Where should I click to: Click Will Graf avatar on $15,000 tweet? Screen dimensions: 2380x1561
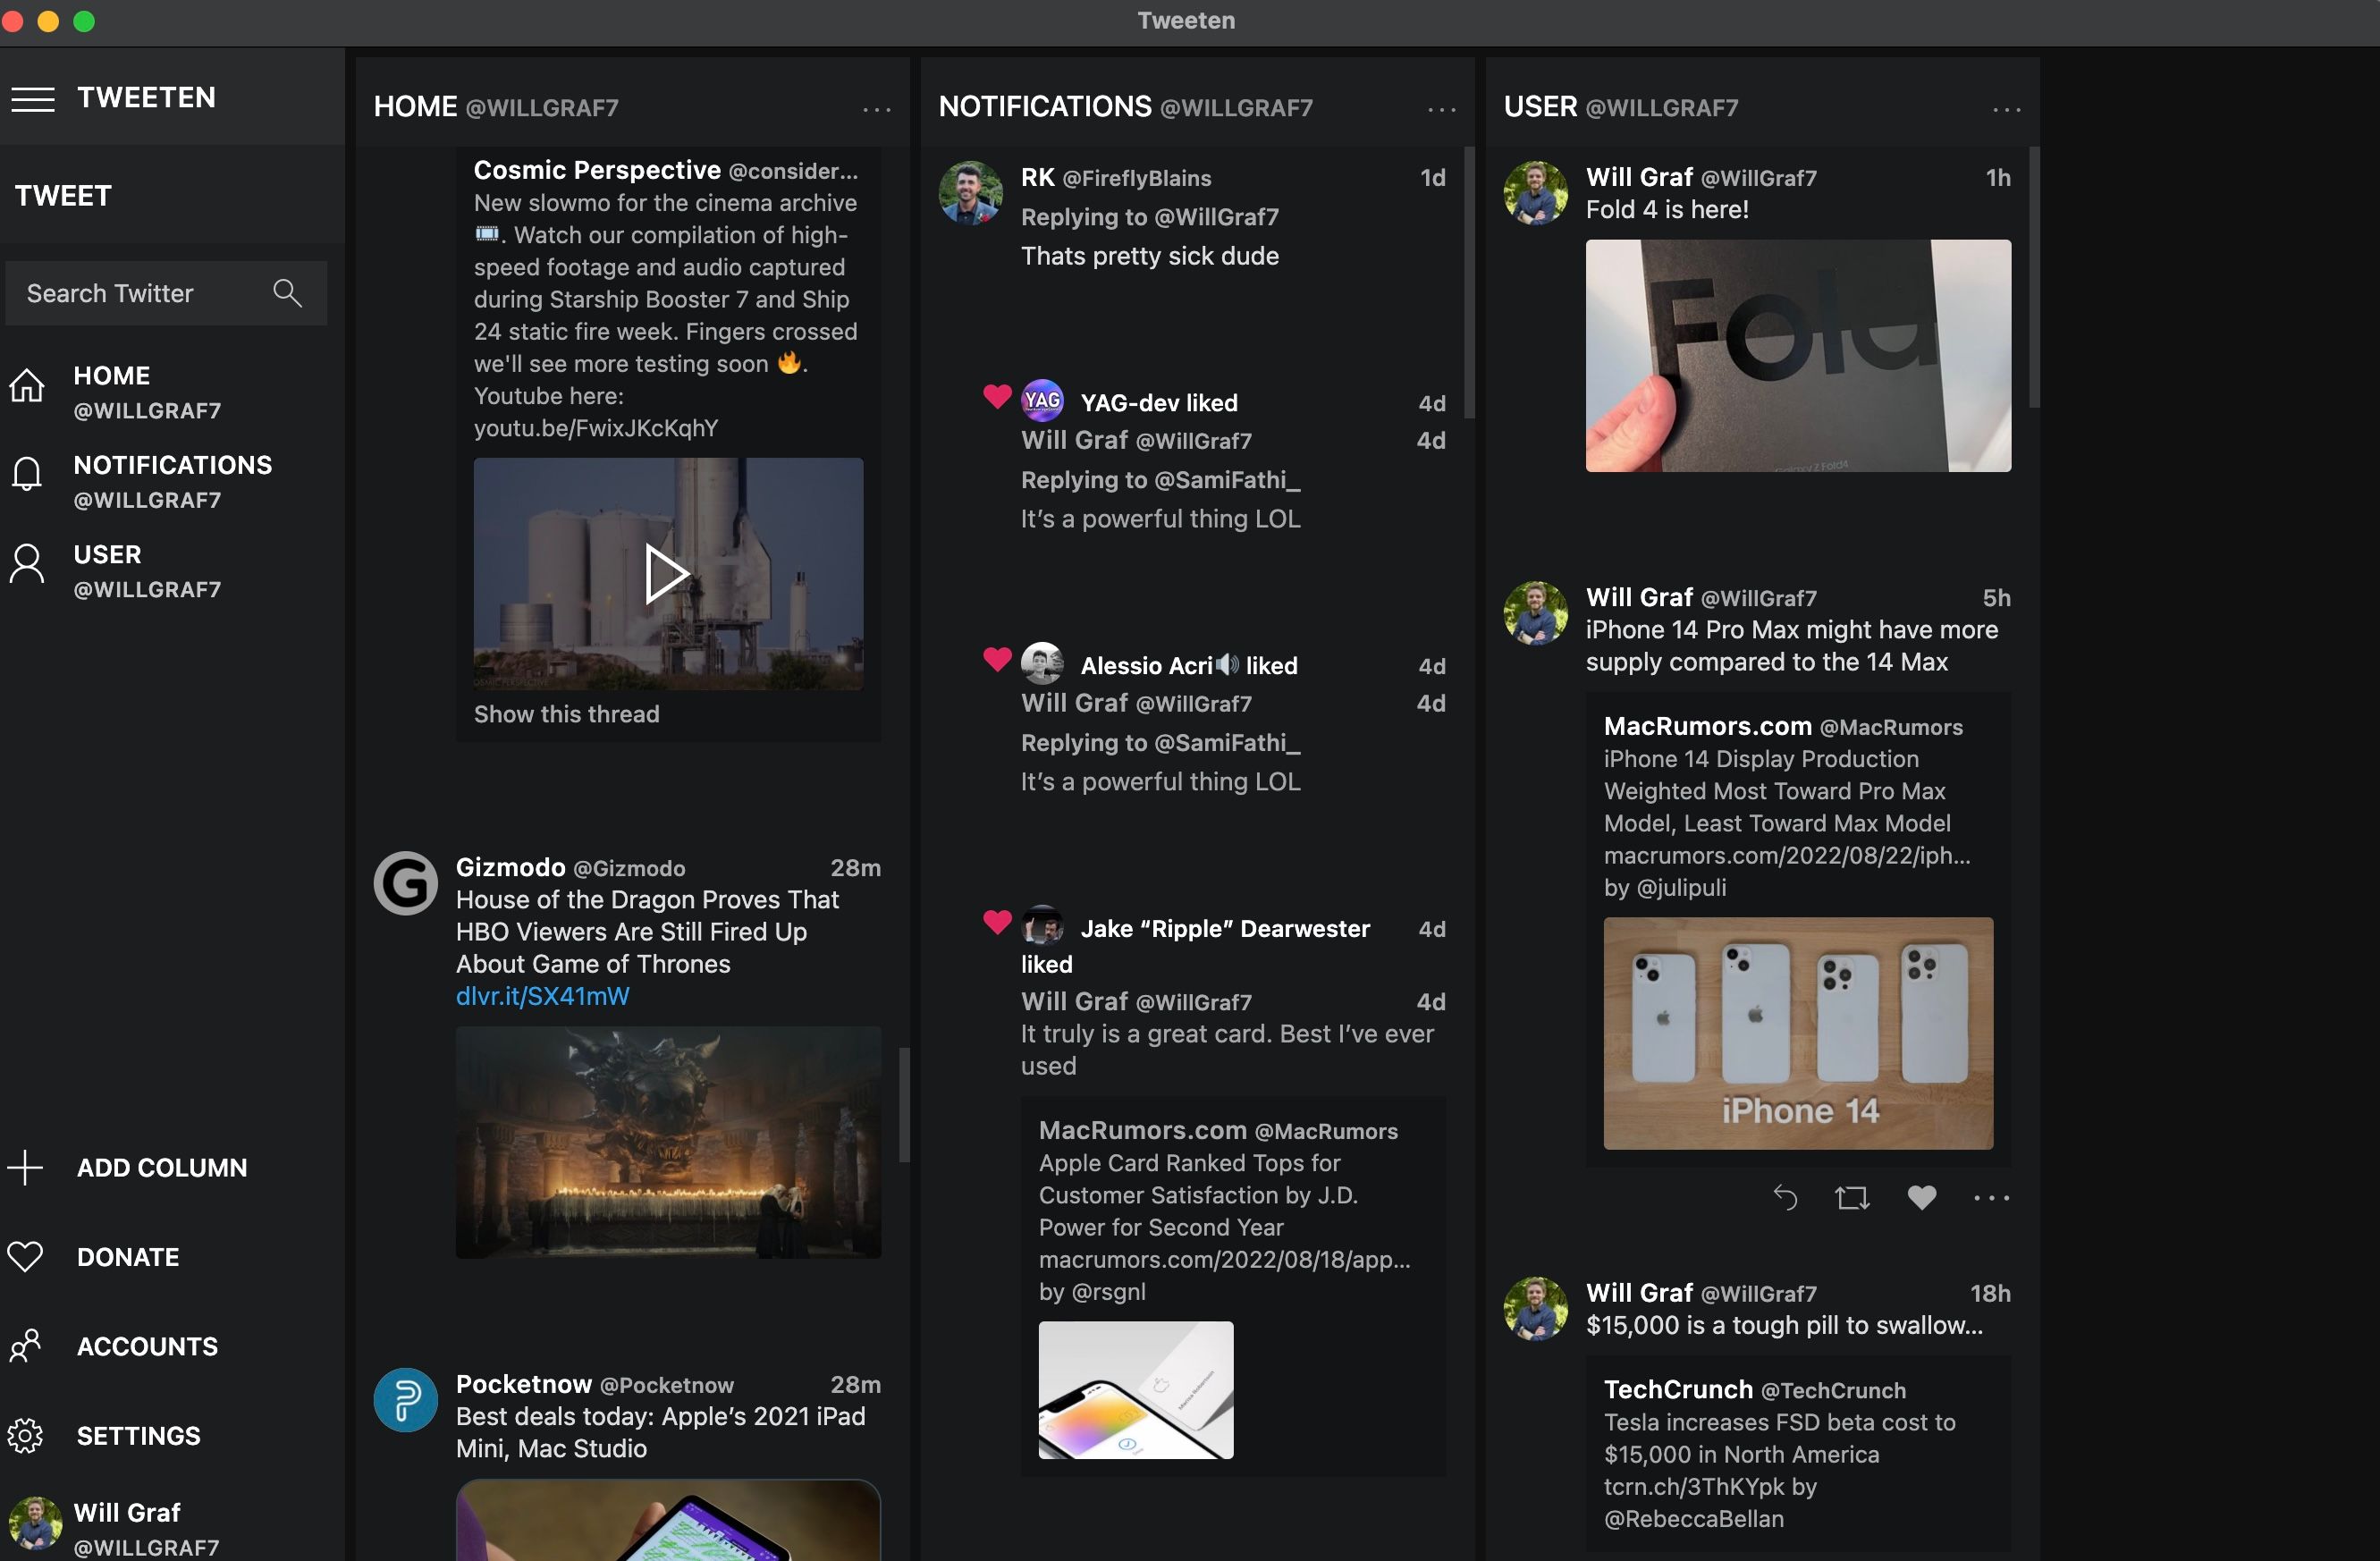click(x=1535, y=1309)
